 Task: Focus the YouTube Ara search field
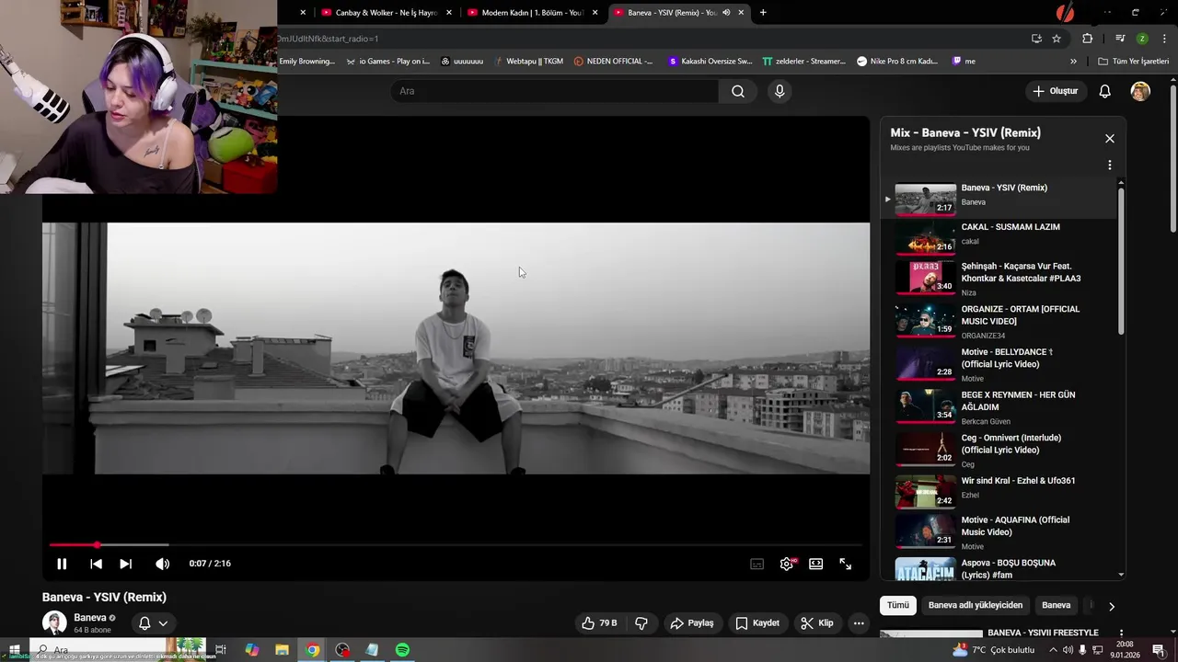[555, 91]
